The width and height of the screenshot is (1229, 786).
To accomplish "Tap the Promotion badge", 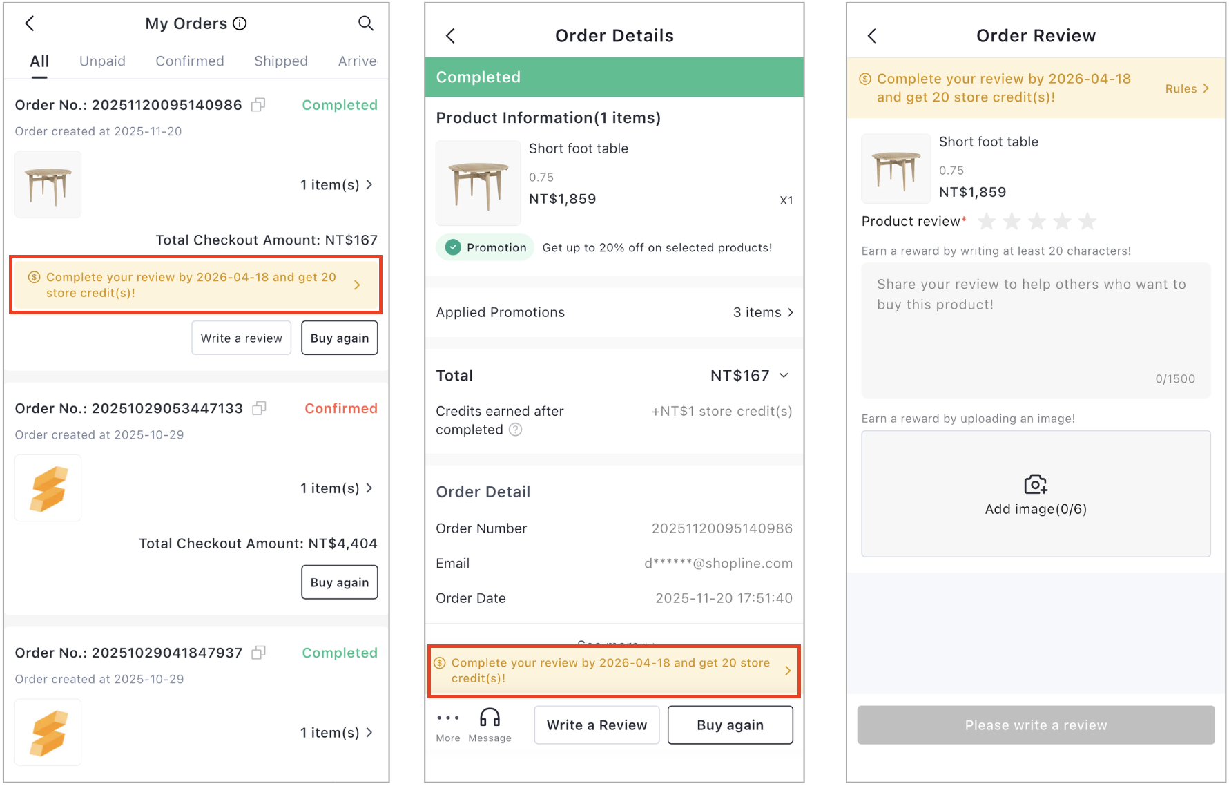I will pos(485,247).
